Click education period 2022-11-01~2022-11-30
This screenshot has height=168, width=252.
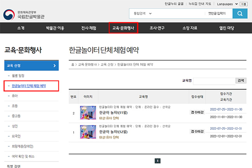tap(226, 117)
